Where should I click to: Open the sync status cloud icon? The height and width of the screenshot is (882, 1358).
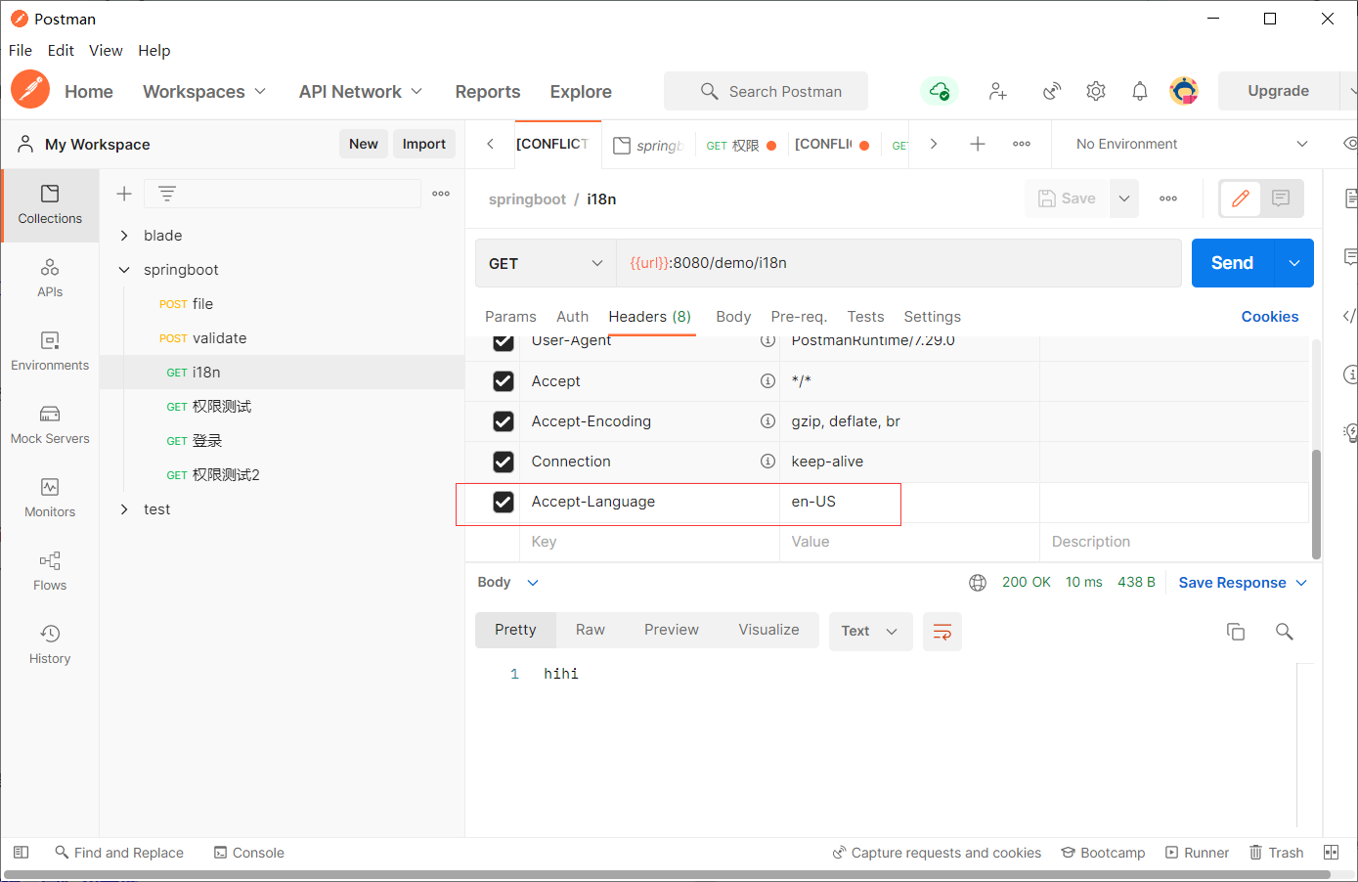click(x=940, y=91)
